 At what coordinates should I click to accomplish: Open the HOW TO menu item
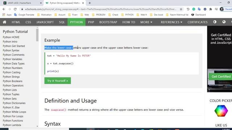pos(129,22)
